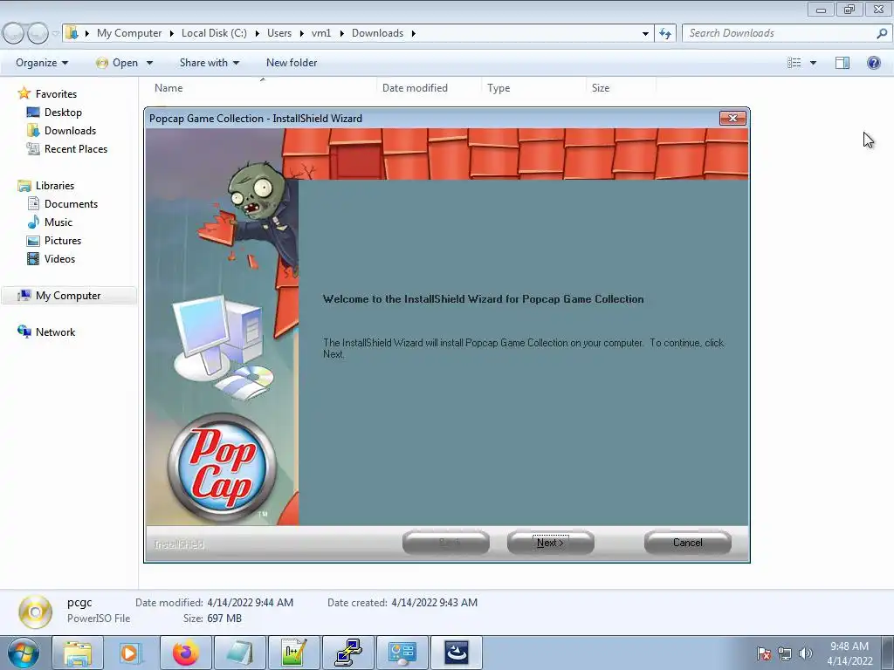Open the Share with menu
Image resolution: width=894 pixels, height=670 pixels.
[x=210, y=63]
